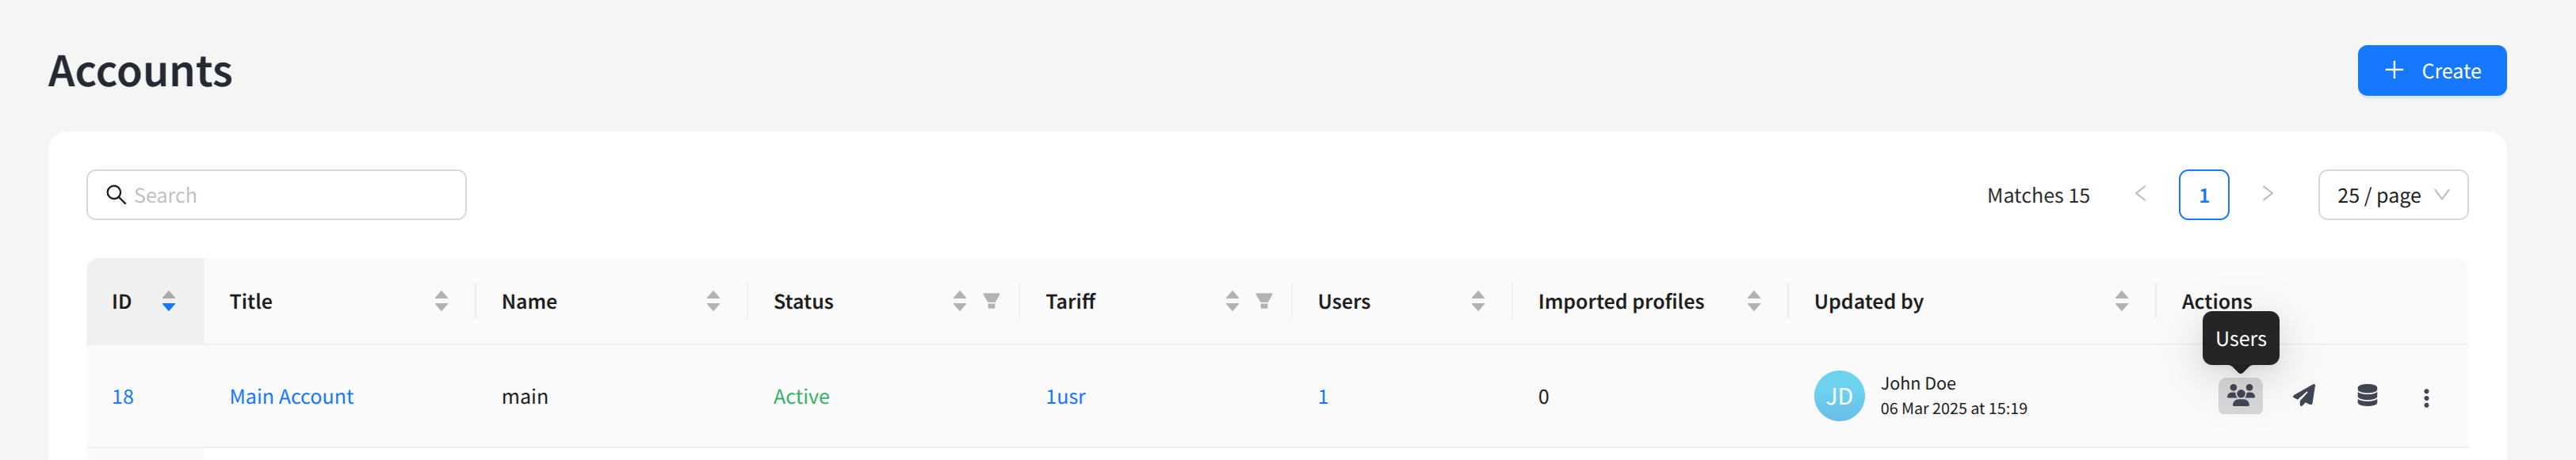Sort by Users column arrows
Viewport: 2576px width, 460px height.
point(1478,302)
